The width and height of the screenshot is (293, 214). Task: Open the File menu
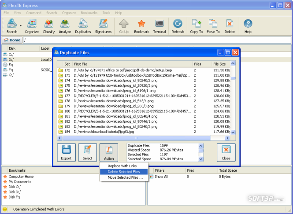coord(6,13)
